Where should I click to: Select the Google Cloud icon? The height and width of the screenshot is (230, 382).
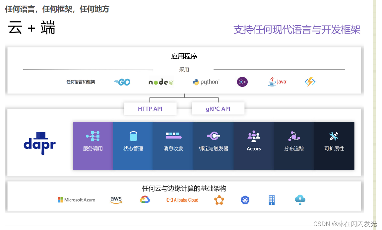coord(144,200)
